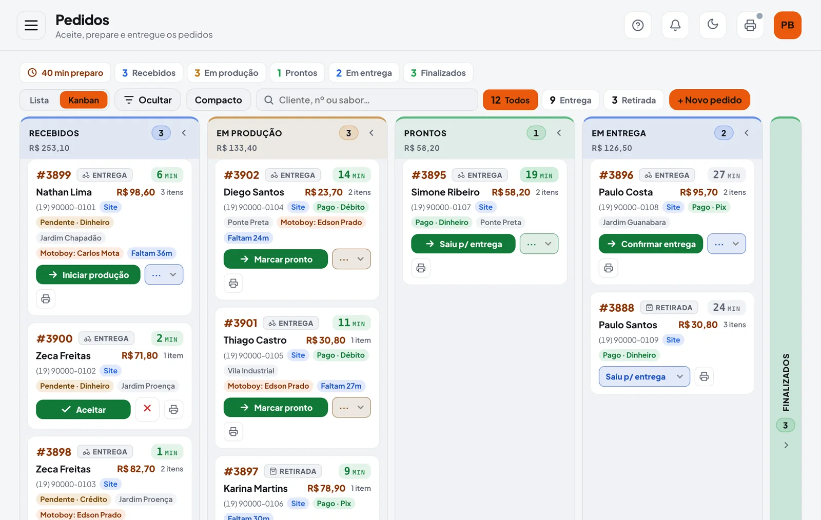Open the printer status icon in header
This screenshot has height=520, width=821.
[750, 25]
